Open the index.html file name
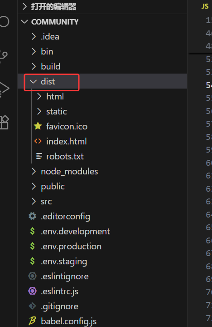The height and width of the screenshot is (327, 212). [x=67, y=141]
